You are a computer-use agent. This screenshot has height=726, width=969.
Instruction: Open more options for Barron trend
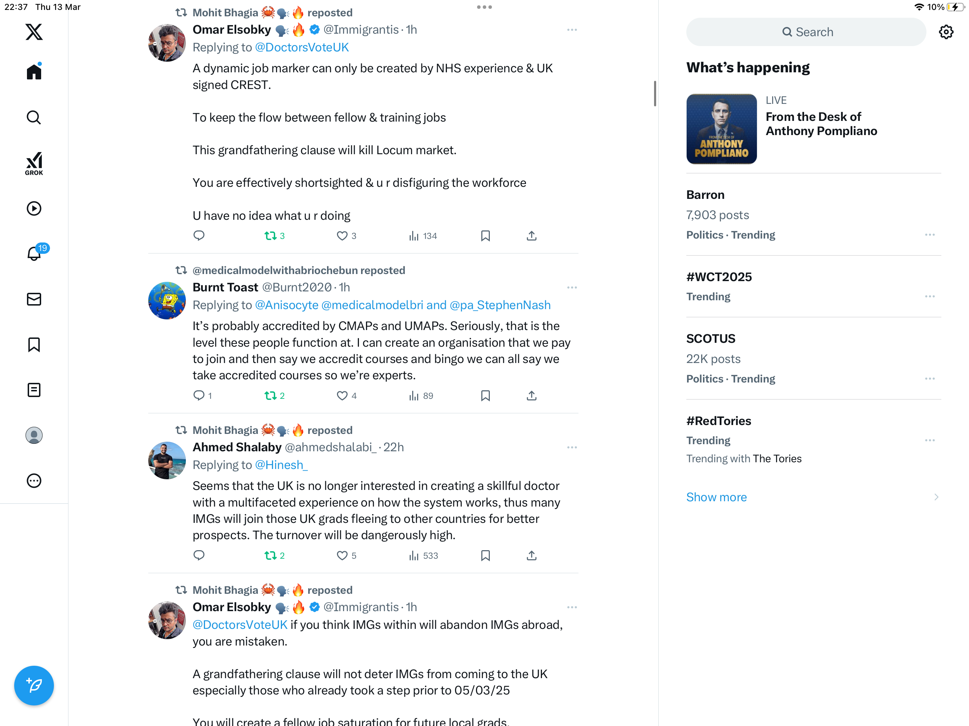[x=930, y=235]
